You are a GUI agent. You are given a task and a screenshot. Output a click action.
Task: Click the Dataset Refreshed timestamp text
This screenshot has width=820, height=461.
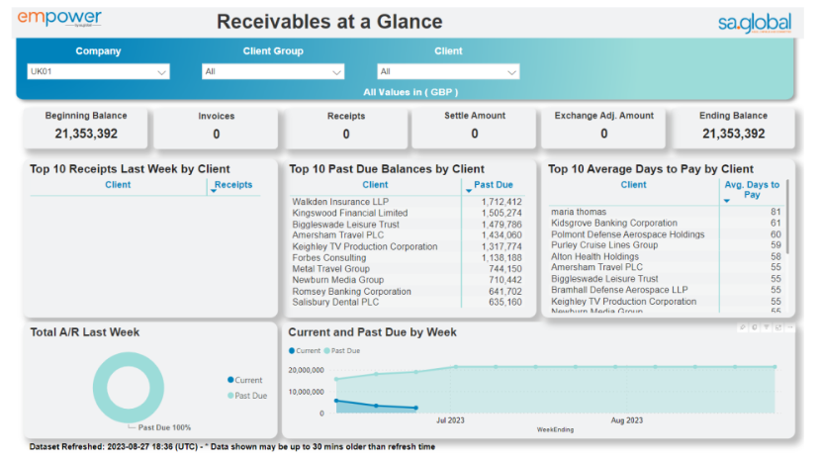pos(232,446)
